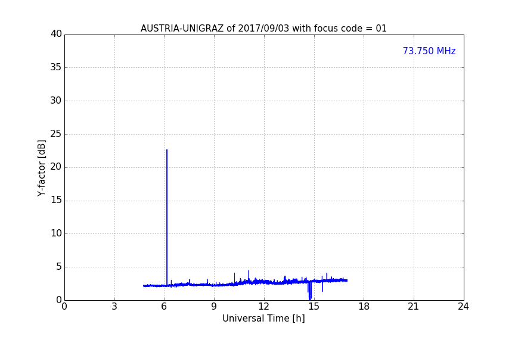The width and height of the screenshot is (515, 343).
Task: Click the x-axis tick label 24
Action: pyautogui.click(x=463, y=307)
